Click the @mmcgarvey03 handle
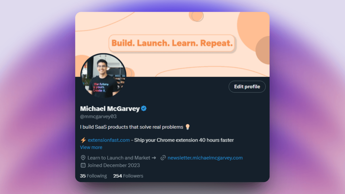 98,116
